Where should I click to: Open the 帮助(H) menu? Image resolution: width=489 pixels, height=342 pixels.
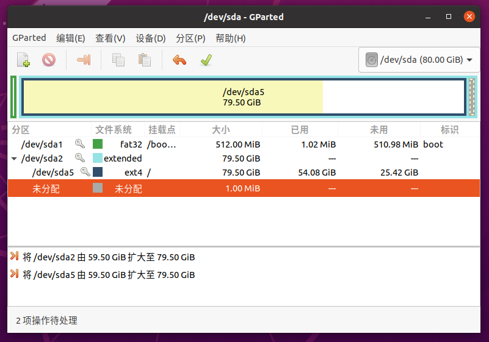pos(231,38)
